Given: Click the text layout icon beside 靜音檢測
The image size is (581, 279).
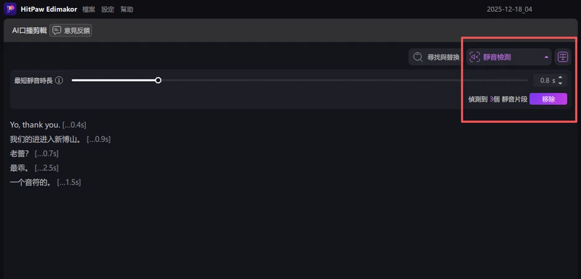Looking at the screenshot, I should pyautogui.click(x=562, y=57).
